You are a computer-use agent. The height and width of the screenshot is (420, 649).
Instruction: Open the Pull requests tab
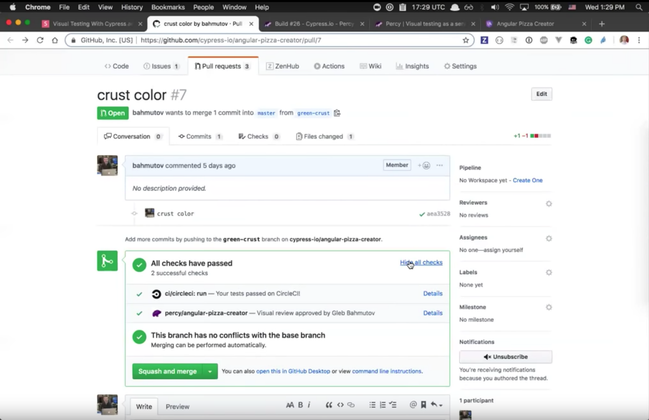coord(223,66)
